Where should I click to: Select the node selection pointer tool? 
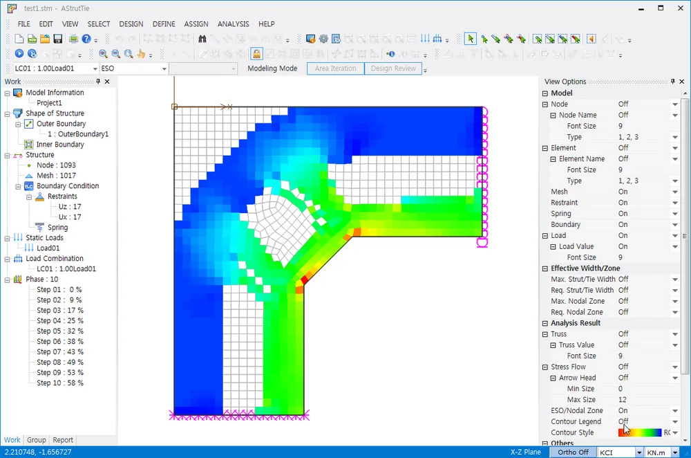pyautogui.click(x=484, y=39)
